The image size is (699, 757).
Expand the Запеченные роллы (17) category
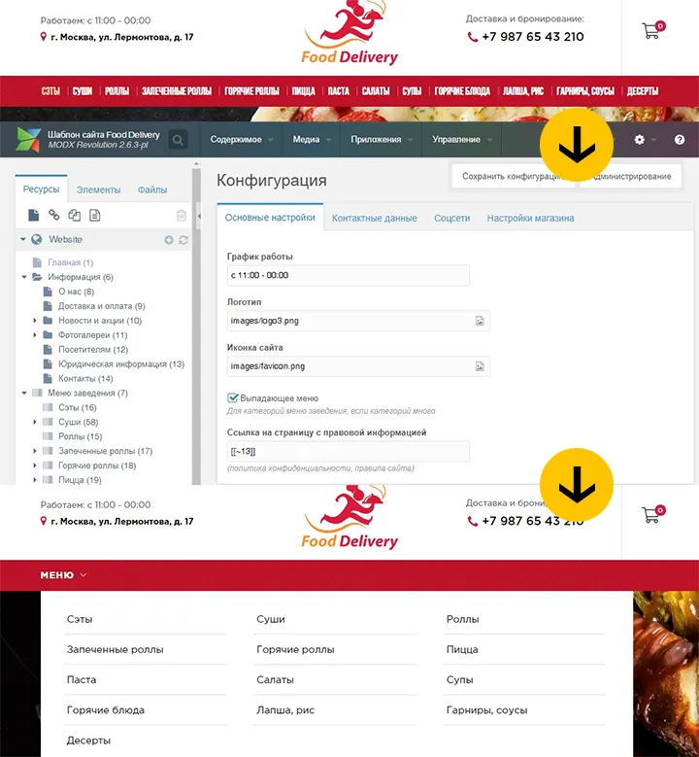pyautogui.click(x=35, y=451)
